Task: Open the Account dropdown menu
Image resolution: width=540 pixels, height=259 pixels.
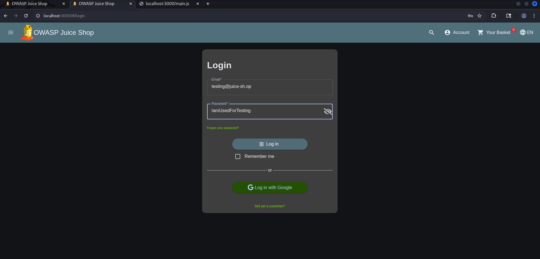Action: (x=457, y=33)
